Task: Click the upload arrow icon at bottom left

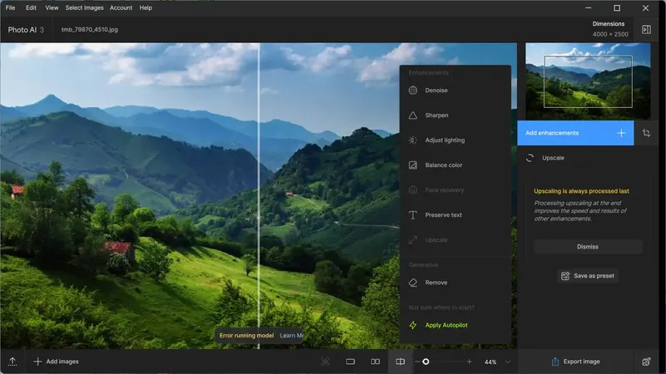Action: pyautogui.click(x=12, y=362)
